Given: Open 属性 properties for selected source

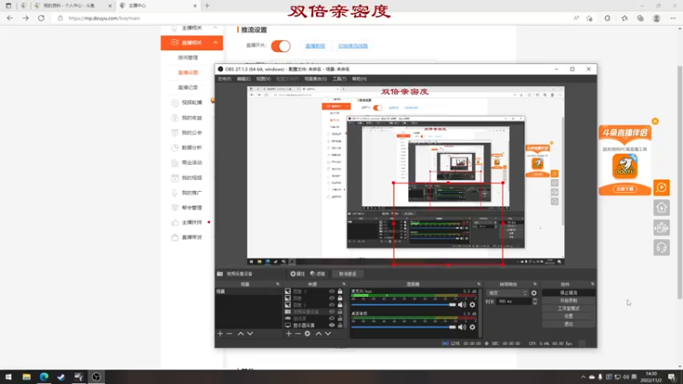Looking at the screenshot, I should tap(298, 274).
